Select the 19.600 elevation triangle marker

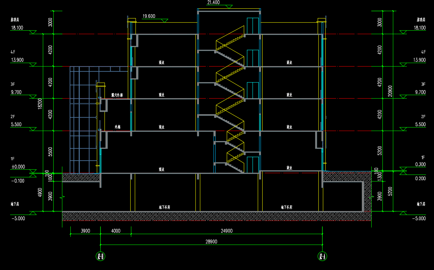[x=164, y=21]
